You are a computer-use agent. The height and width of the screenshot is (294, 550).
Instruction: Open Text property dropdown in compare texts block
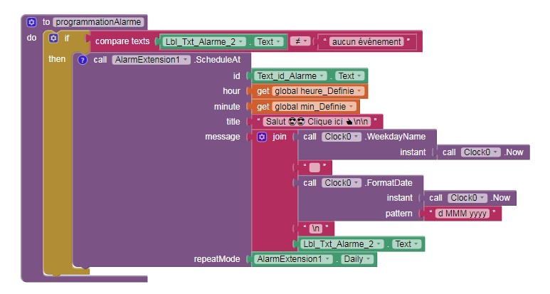[x=269, y=42]
